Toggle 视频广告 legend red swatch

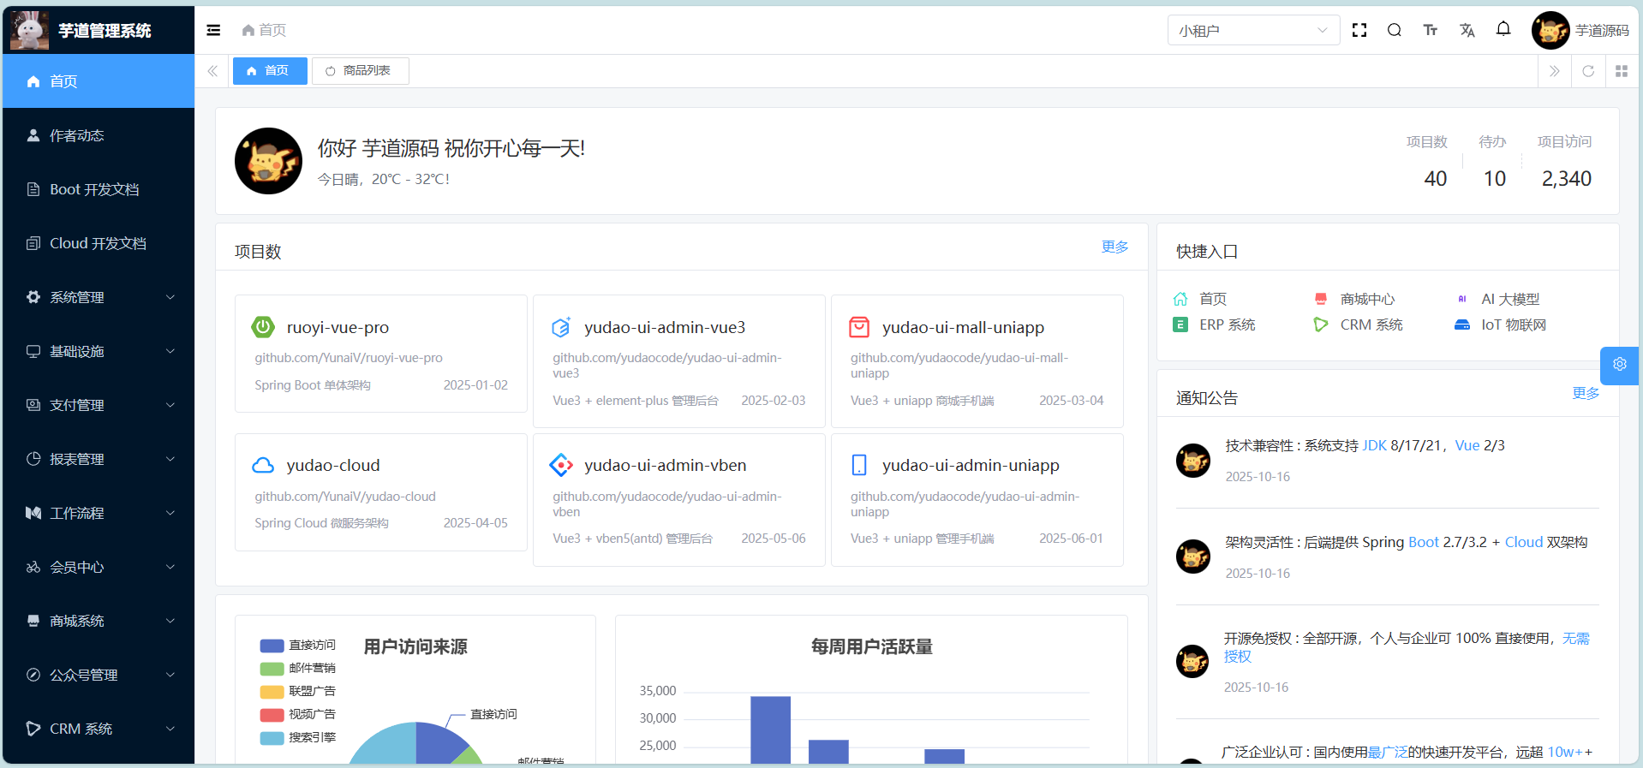272,715
